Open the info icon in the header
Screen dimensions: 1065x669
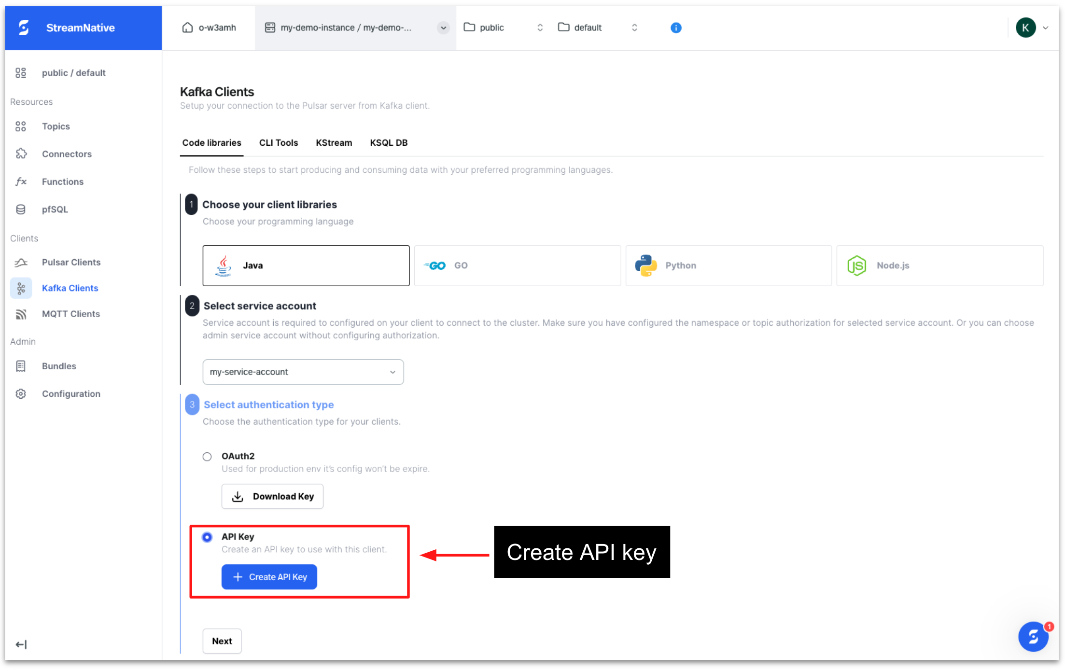click(675, 28)
